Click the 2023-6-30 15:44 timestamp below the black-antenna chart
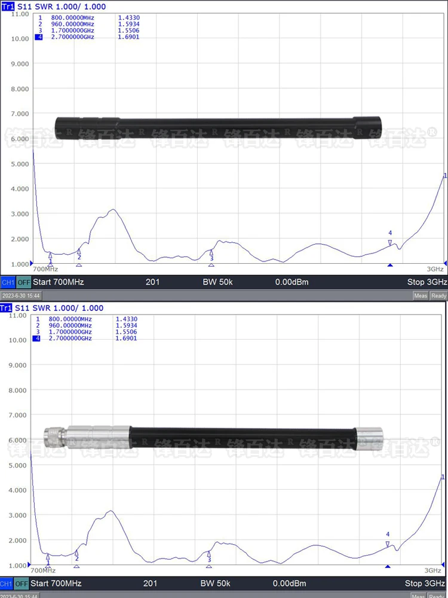 21,295
